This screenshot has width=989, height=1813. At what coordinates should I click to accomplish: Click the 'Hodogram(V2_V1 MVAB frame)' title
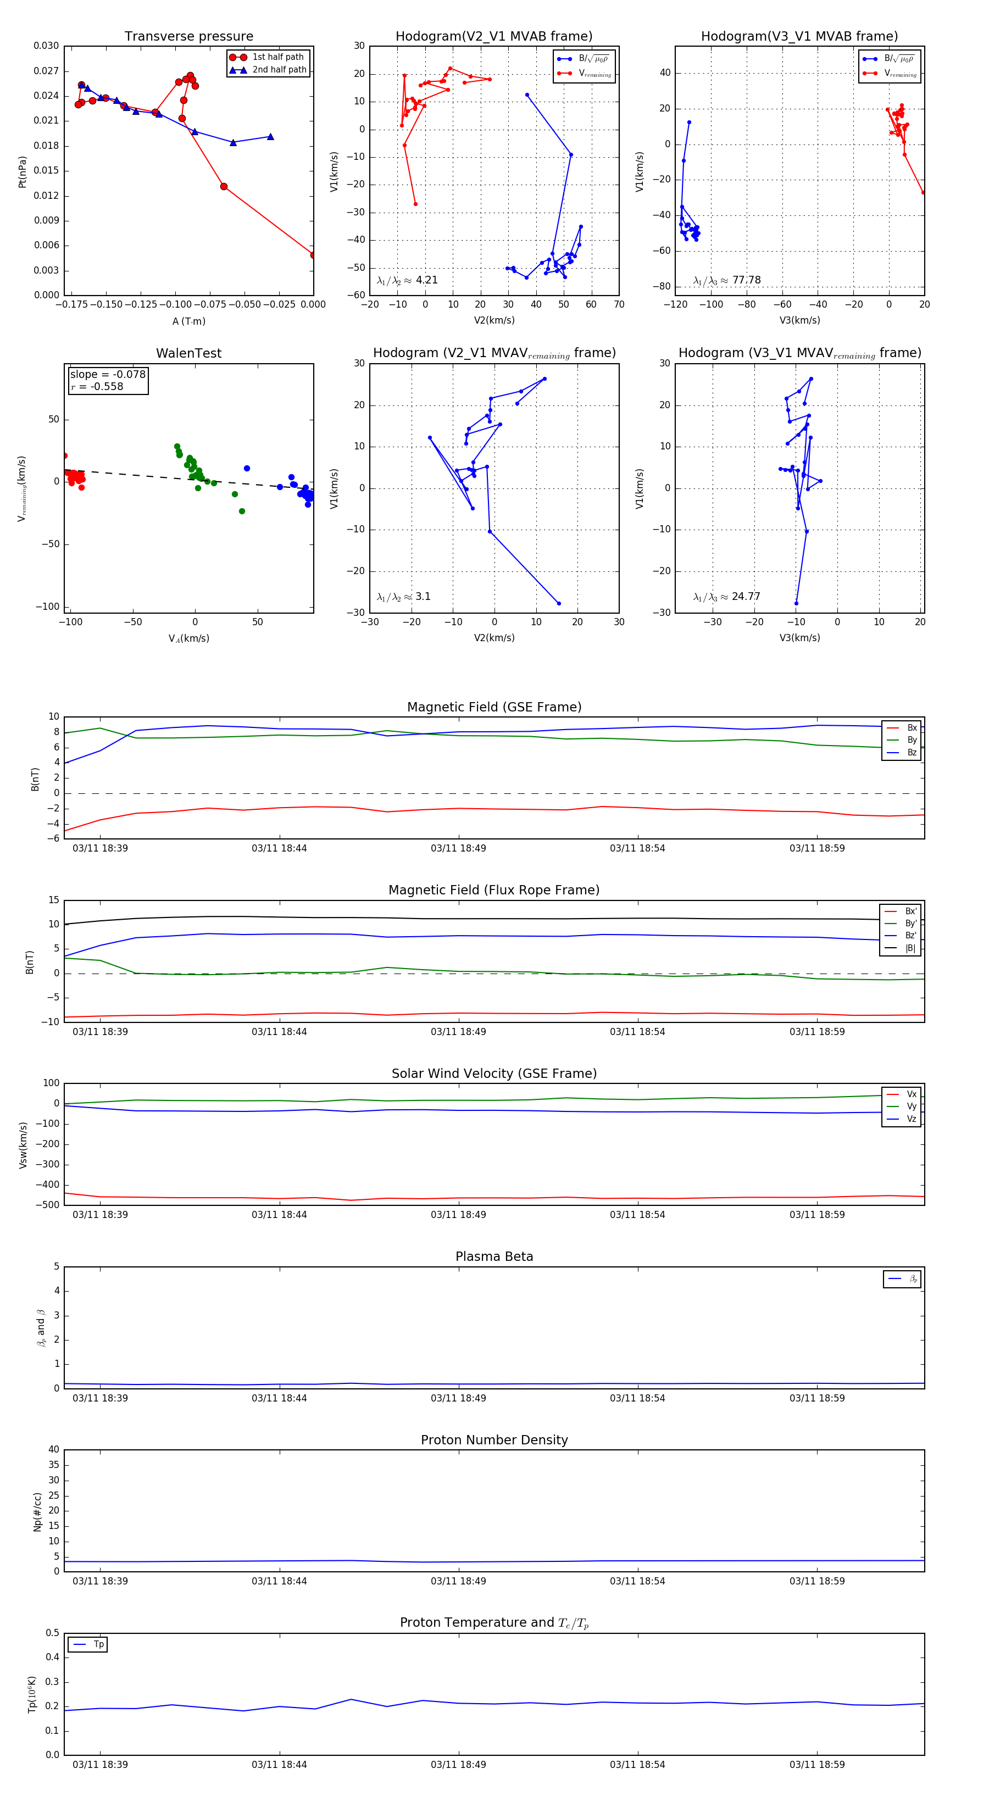coord(494,37)
